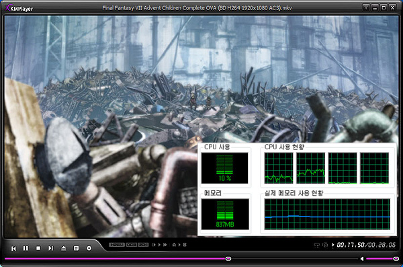Skip to the next track
The image size is (403, 267).
coord(50,248)
